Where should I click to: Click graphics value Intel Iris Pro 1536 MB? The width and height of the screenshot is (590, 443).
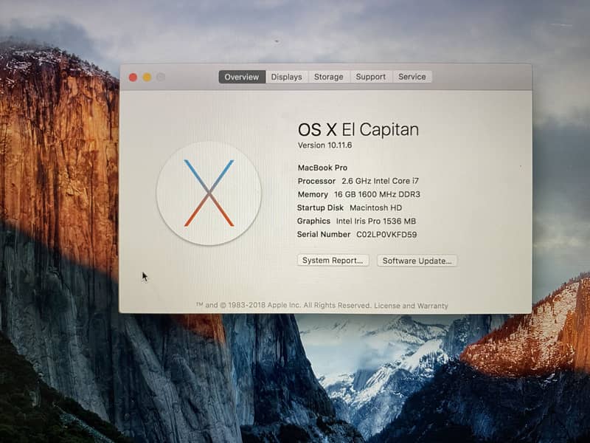click(x=376, y=221)
